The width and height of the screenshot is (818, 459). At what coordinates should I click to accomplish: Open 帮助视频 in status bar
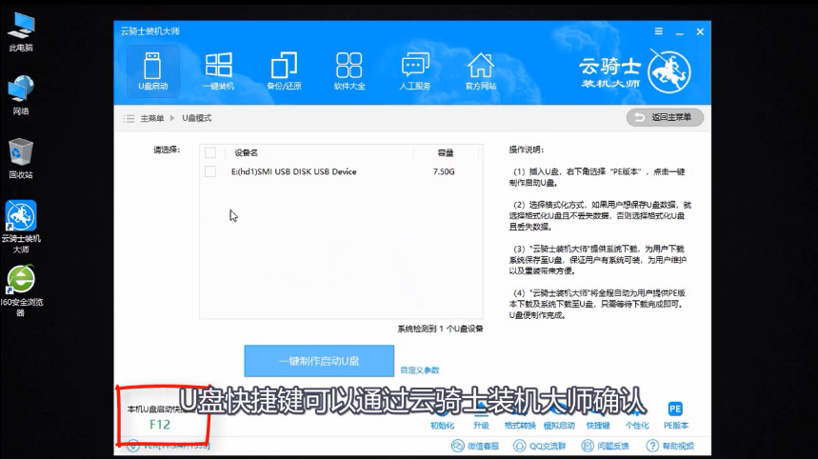click(x=670, y=446)
